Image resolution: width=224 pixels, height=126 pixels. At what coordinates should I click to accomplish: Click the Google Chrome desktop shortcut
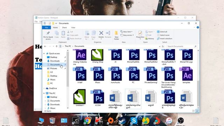coord(87,121)
